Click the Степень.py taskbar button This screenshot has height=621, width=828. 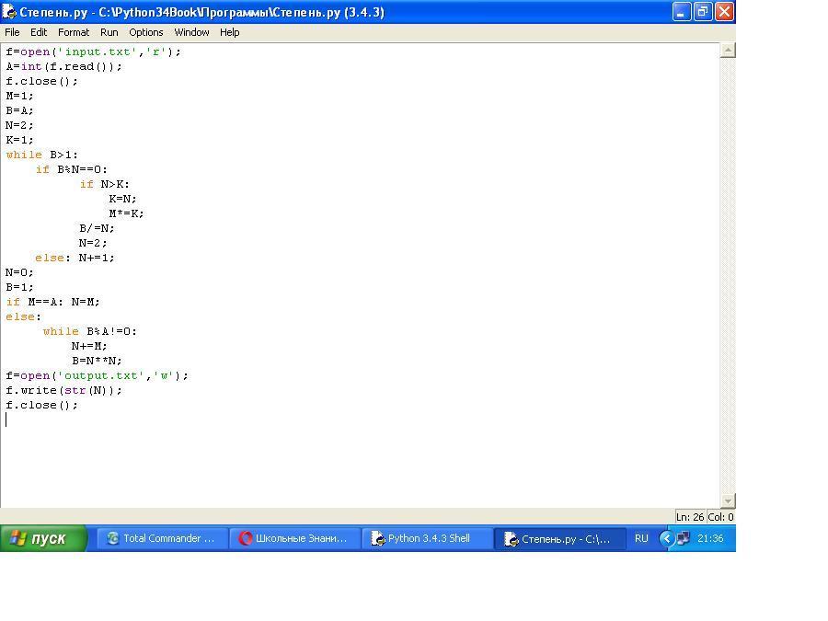tap(559, 538)
